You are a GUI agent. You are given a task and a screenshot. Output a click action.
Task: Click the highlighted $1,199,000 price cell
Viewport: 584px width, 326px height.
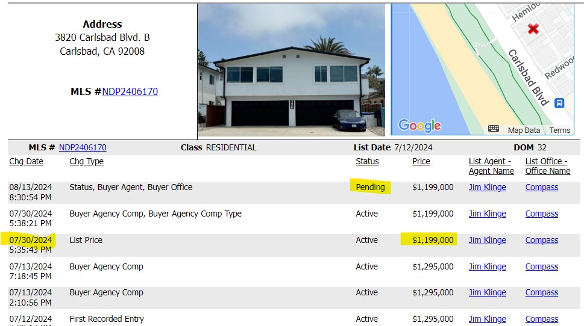point(432,240)
